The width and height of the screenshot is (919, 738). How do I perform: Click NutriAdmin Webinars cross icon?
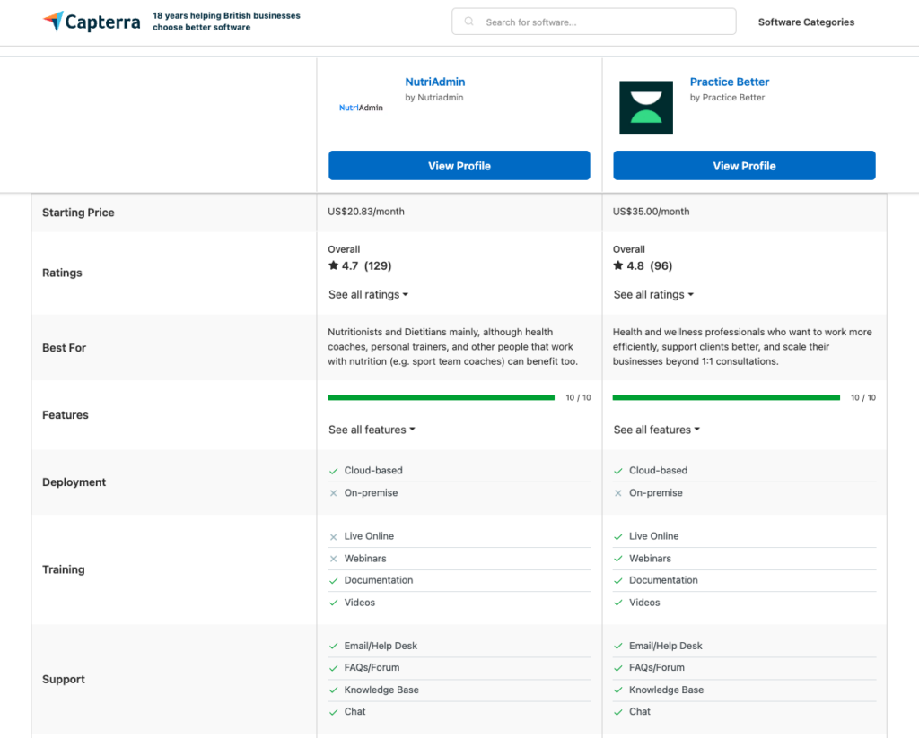click(334, 559)
